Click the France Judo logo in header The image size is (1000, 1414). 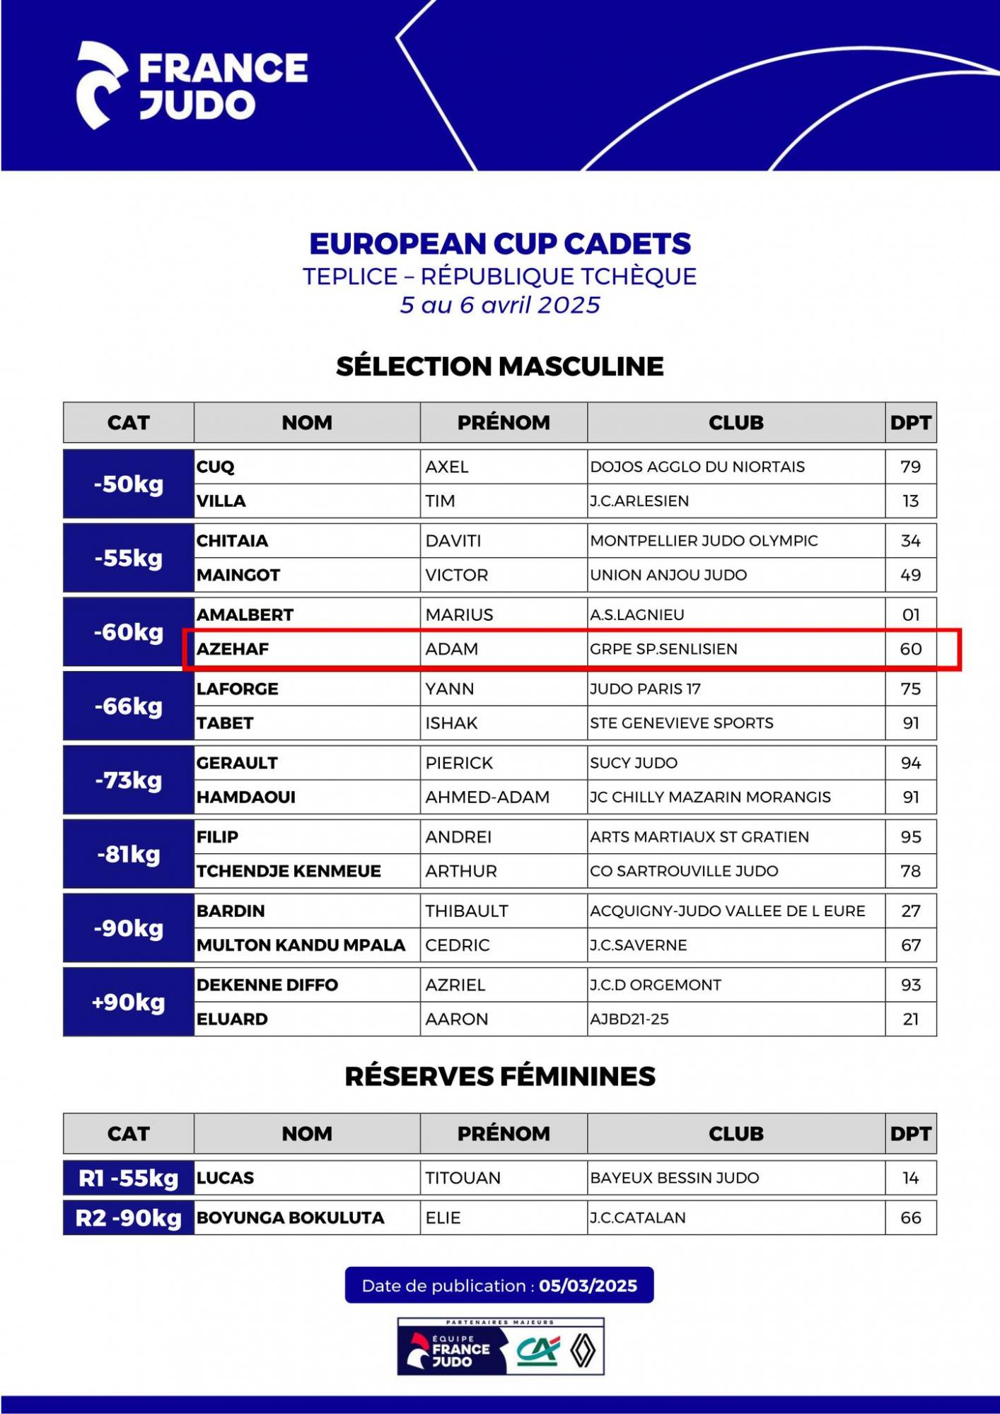(192, 86)
